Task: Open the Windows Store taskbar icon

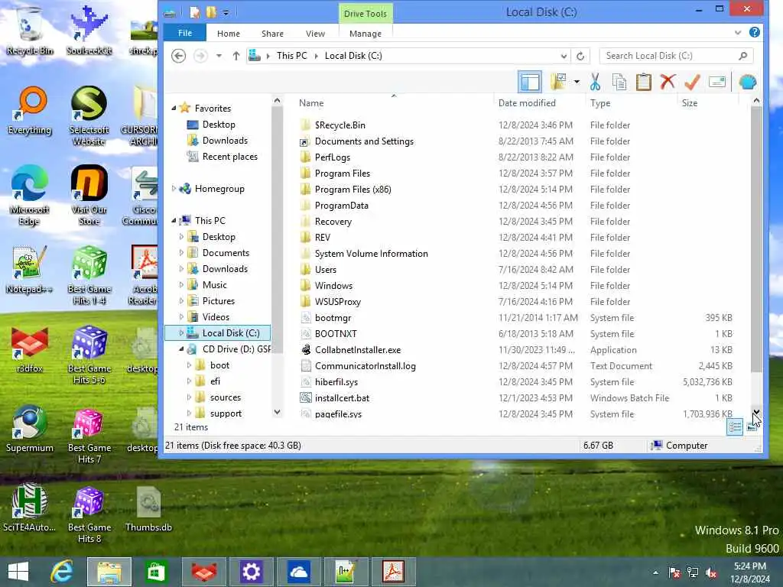Action: tap(156, 572)
